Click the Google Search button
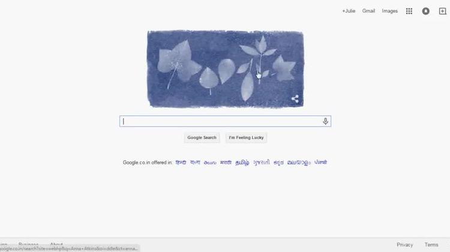This screenshot has height=252, width=450. tap(202, 138)
